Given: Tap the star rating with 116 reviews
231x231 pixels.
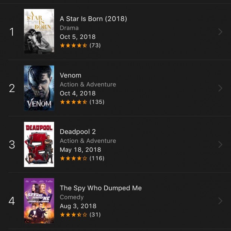Looking at the screenshot, I should pyautogui.click(x=82, y=158).
